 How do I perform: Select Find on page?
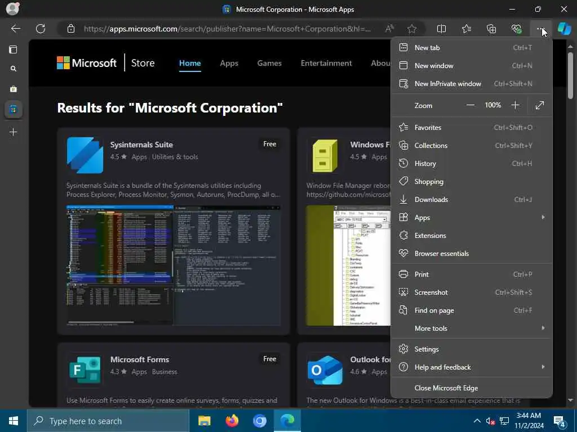[x=472, y=310]
